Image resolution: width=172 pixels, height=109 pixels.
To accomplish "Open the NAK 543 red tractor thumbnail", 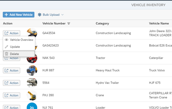I will (x=32, y=59).
